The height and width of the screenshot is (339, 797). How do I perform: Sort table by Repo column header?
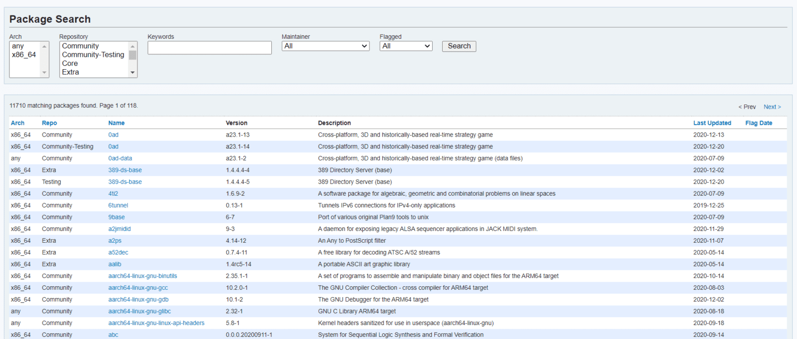pyautogui.click(x=49, y=123)
